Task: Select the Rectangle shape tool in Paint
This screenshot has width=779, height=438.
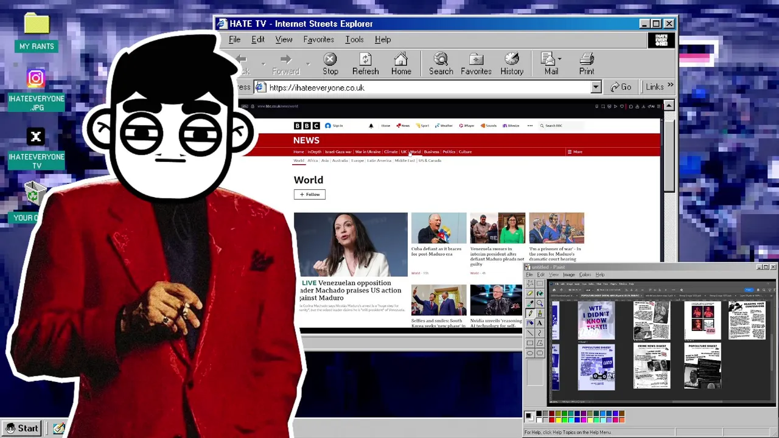Action: click(x=530, y=343)
